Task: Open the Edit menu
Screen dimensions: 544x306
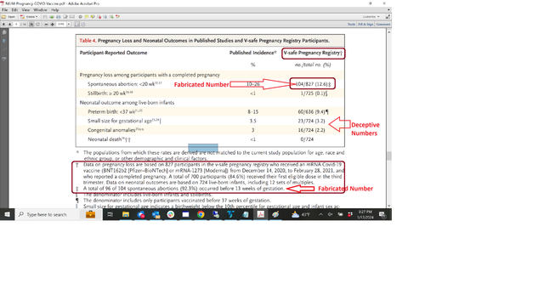Action: tap(14, 10)
